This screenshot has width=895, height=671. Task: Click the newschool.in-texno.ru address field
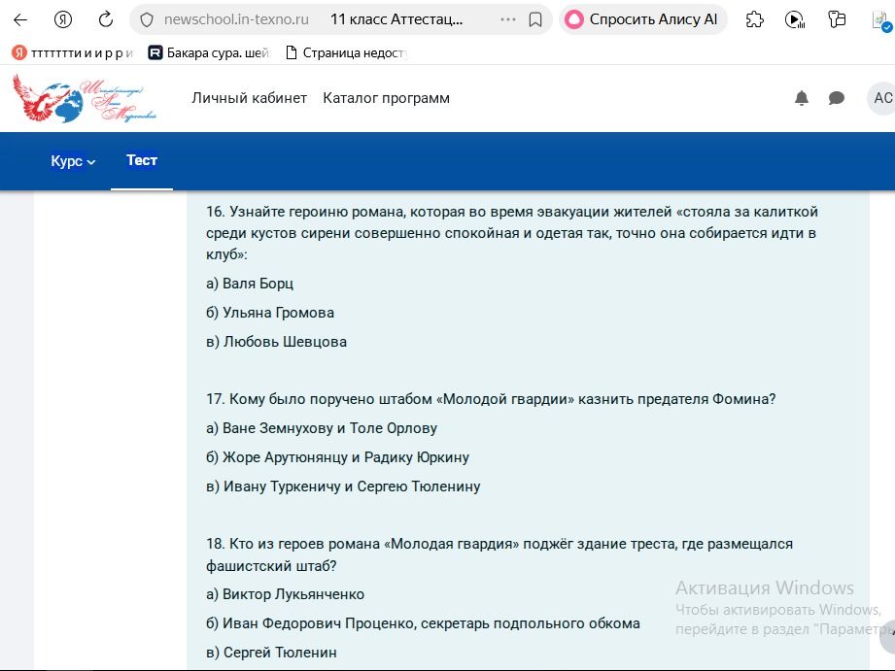(236, 20)
